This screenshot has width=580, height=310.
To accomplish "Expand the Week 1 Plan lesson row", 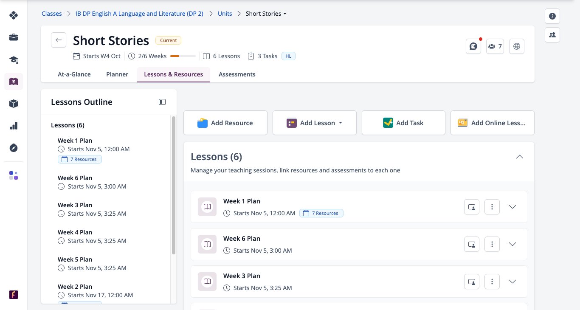I will pyautogui.click(x=512, y=207).
